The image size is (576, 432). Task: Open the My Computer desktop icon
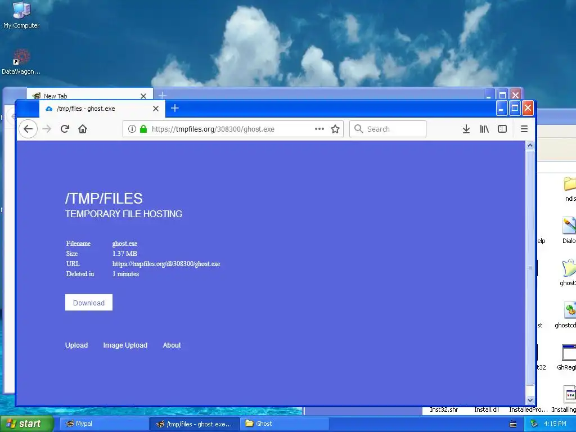[21, 15]
